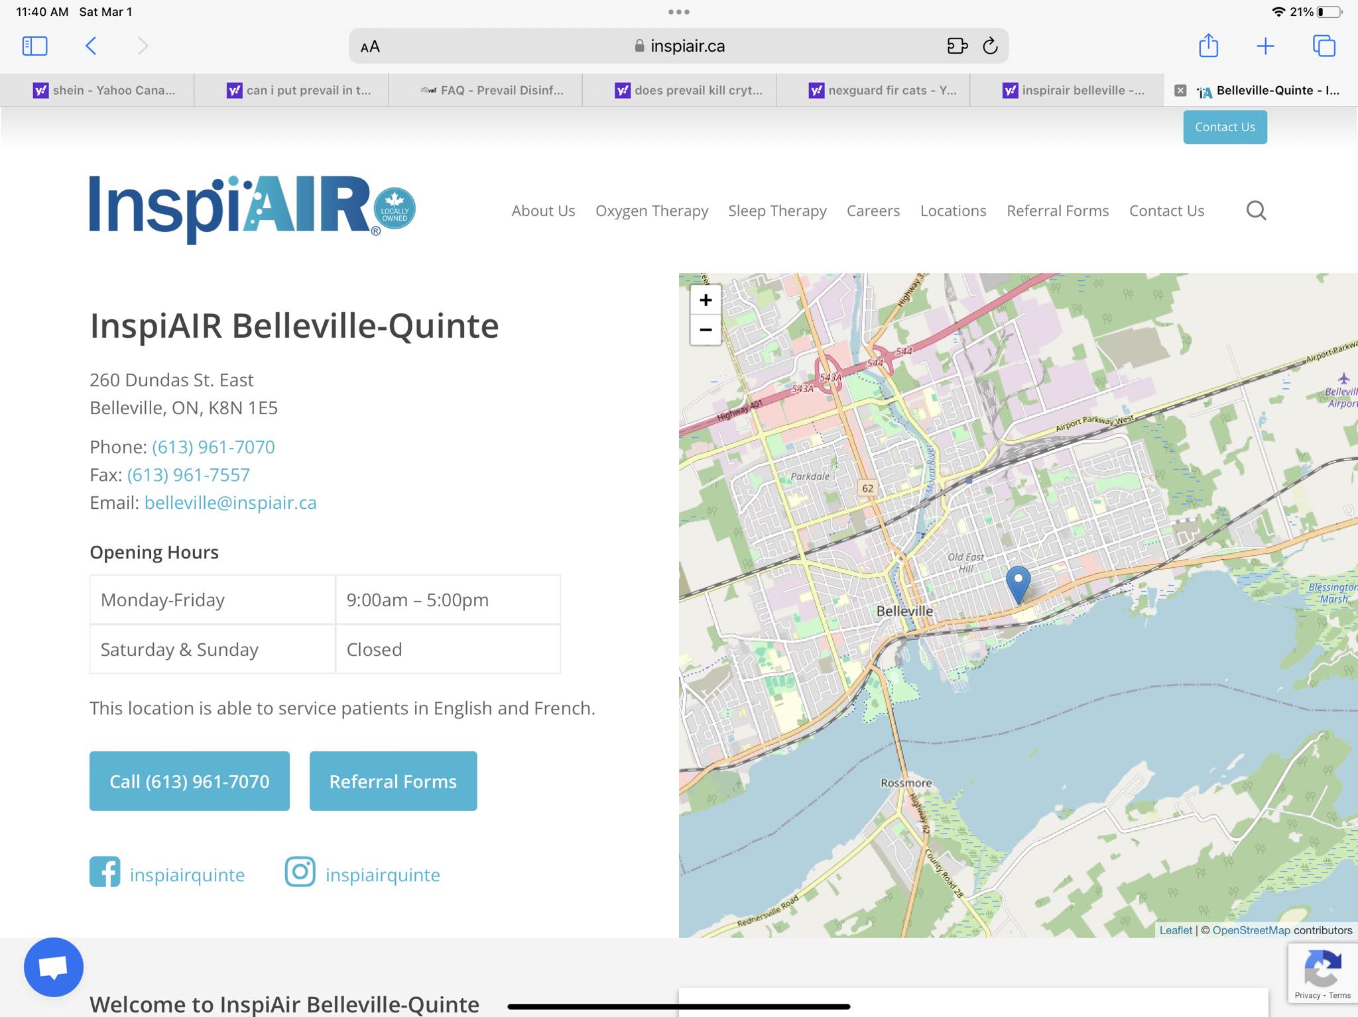This screenshot has height=1017, width=1358.
Task: Click the Call (613) 961-7070 button
Action: pos(190,781)
